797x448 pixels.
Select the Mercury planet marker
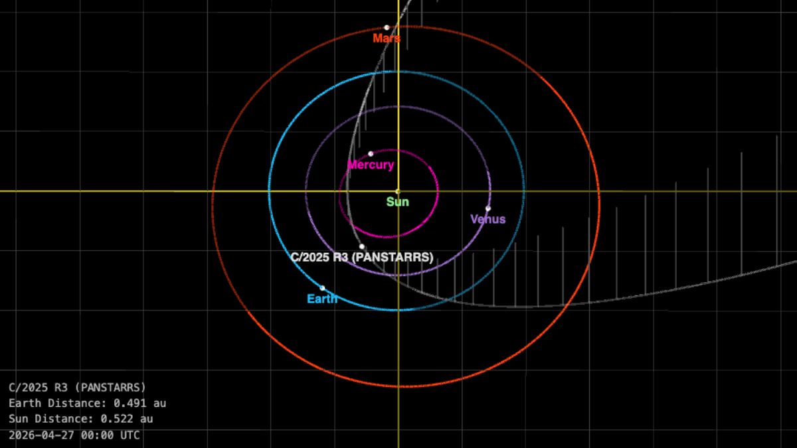click(x=369, y=153)
